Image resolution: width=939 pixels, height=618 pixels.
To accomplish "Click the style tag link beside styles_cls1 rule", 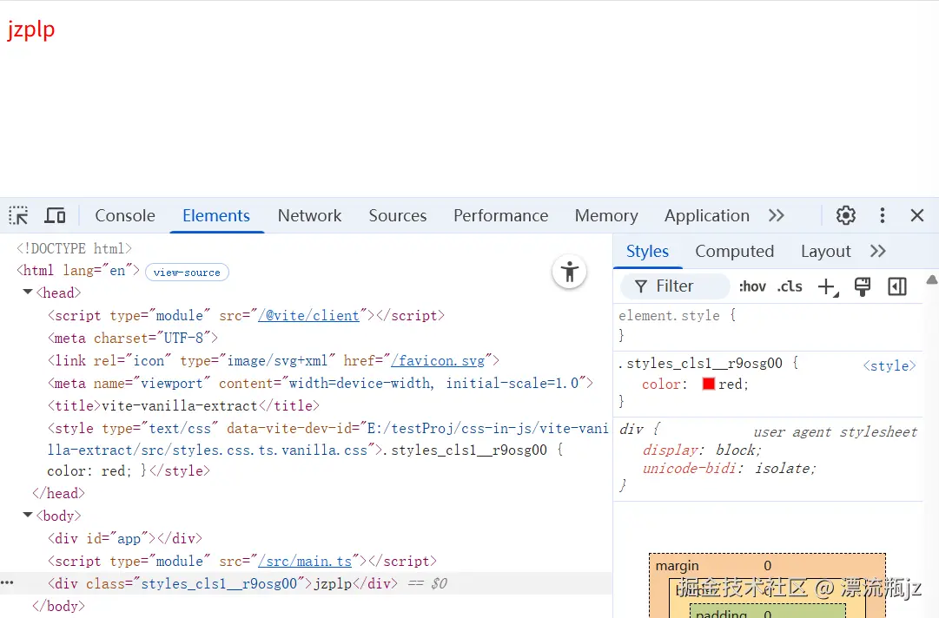I will coord(889,365).
